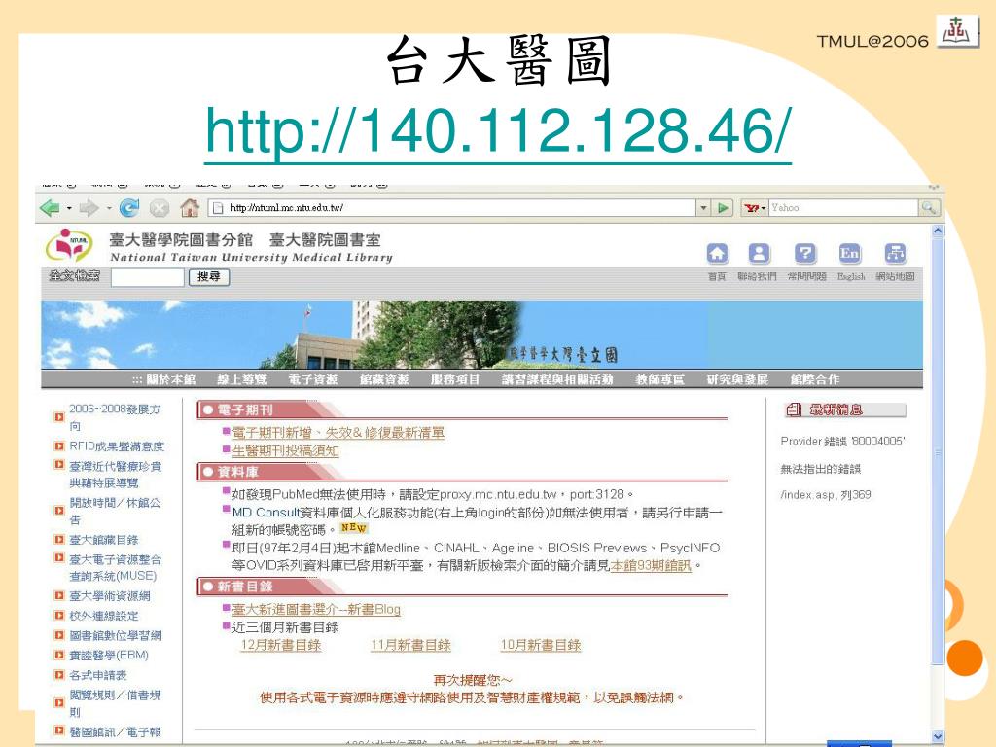This screenshot has width=996, height=747.
Task: Open the 服務項目 navigation menu
Action: 455,380
